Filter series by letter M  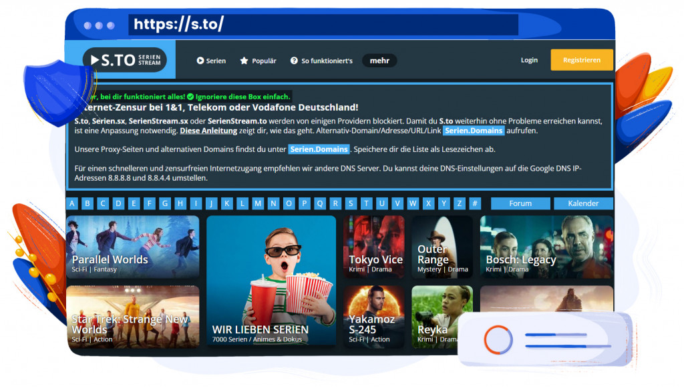258,203
